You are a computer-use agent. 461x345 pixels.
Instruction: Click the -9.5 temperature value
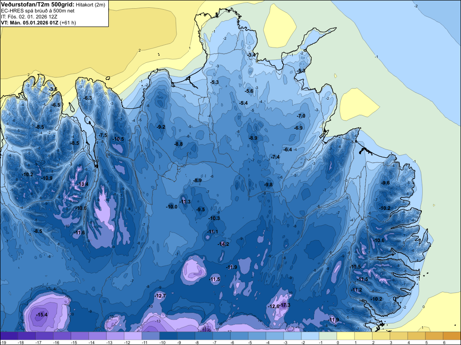coord(201,209)
